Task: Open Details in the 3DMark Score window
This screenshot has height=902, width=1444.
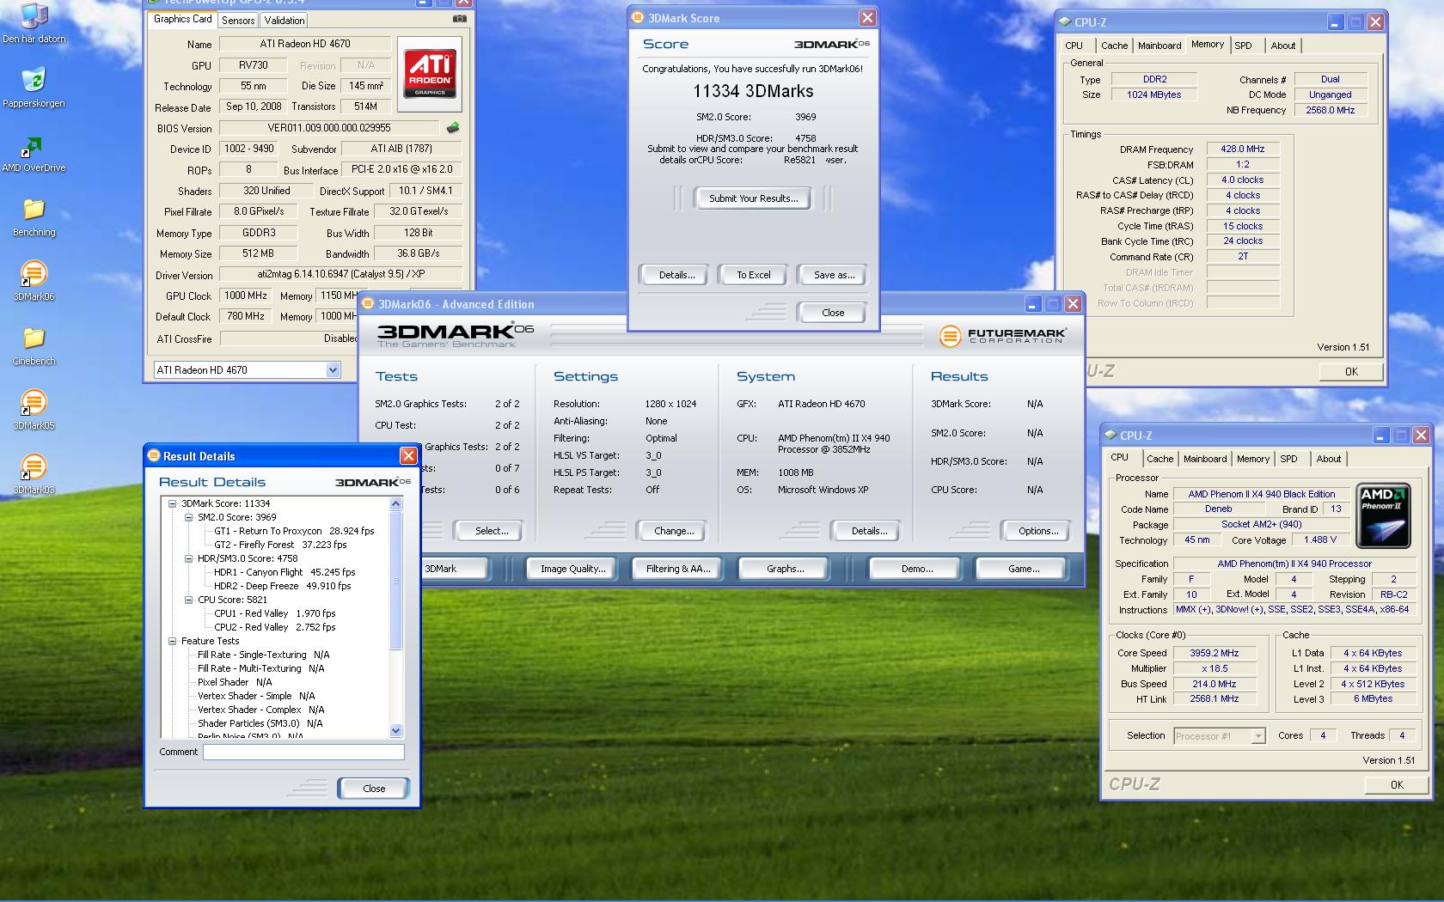Action: pyautogui.click(x=676, y=275)
